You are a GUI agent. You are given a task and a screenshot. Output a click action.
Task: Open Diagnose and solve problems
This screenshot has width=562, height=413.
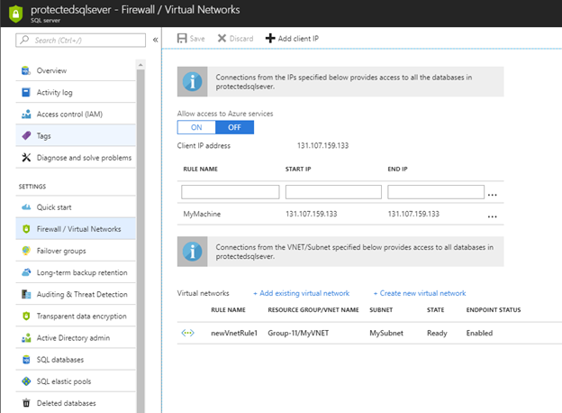[x=76, y=158]
